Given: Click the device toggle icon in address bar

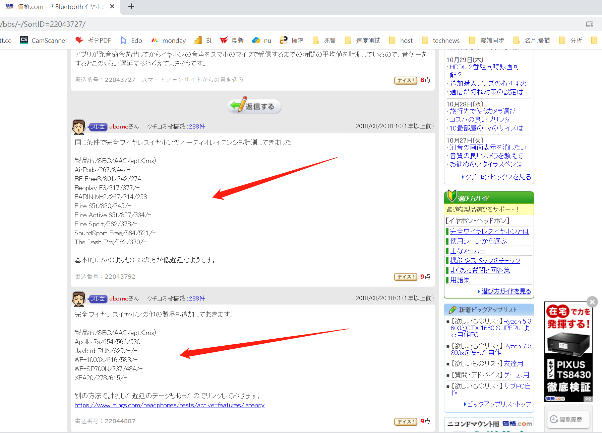Looking at the screenshot, I should point(590,24).
